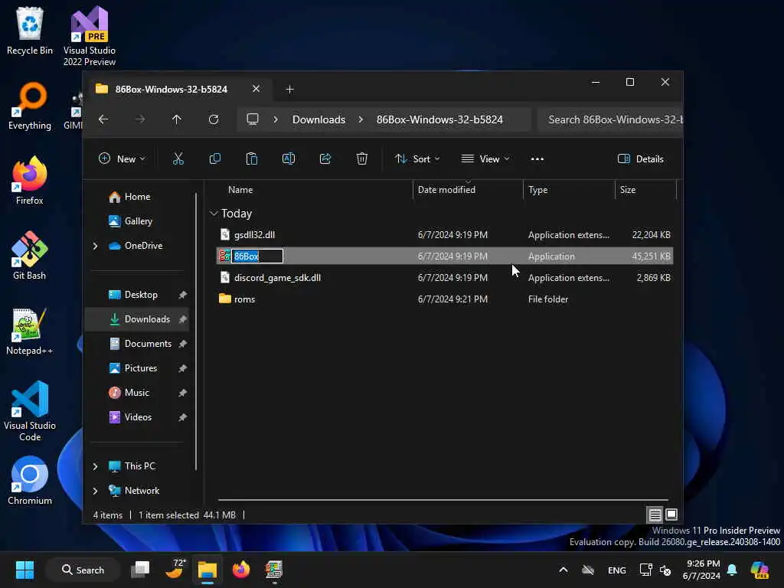The width and height of the screenshot is (784, 588).
Task: Open Visual Studio Code desktop shortcut
Action: coord(30,411)
